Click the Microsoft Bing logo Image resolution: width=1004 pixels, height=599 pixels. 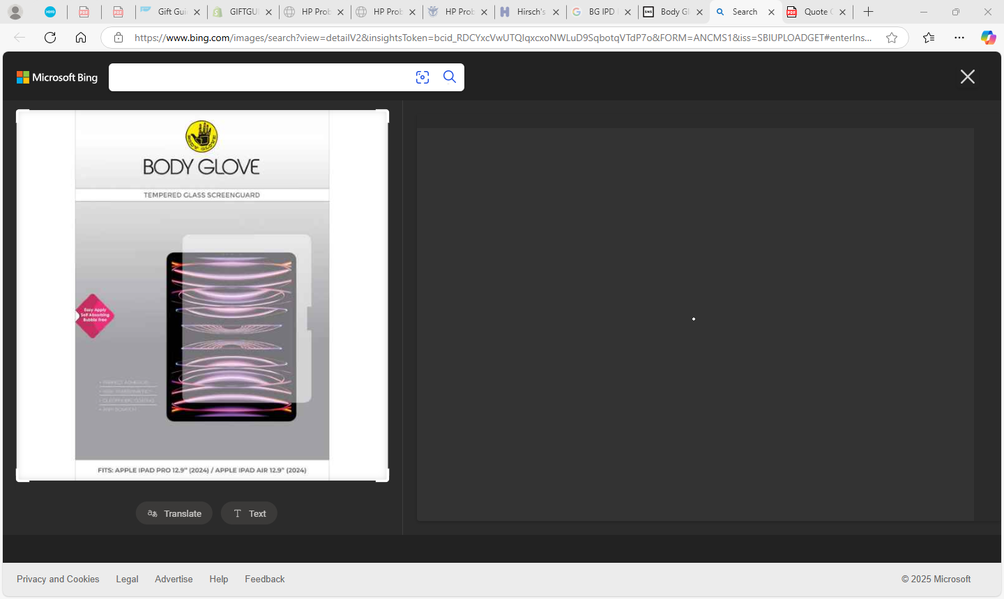point(57,77)
